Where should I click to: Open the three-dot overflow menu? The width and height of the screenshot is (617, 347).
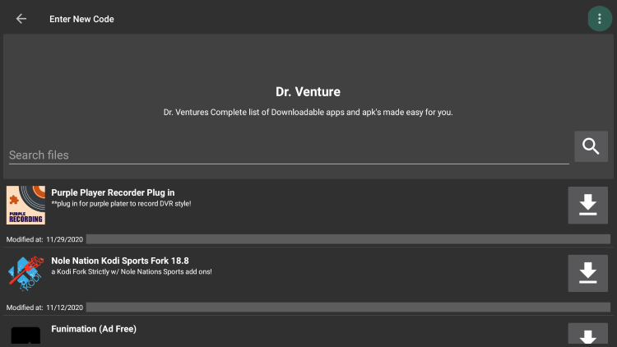[599, 18]
